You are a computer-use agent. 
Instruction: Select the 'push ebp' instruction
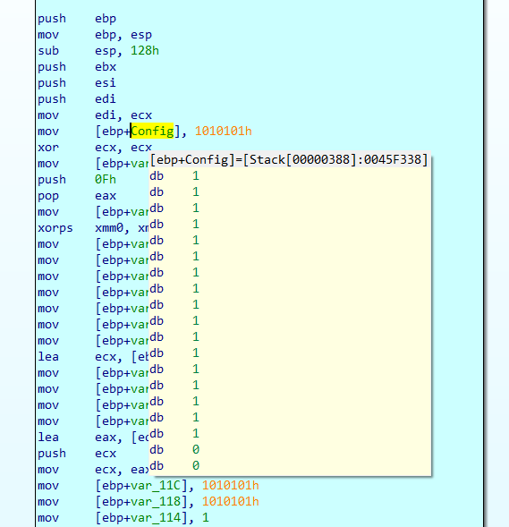(x=77, y=19)
